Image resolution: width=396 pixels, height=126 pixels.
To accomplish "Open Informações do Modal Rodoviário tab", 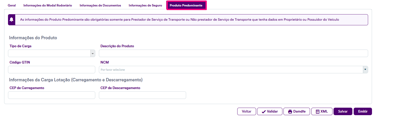I will pos(47,5).
